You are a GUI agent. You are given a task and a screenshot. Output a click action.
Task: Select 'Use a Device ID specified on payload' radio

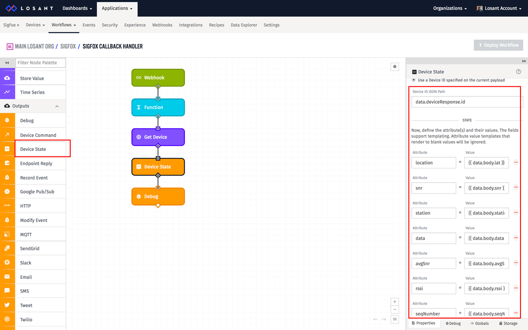tap(414, 80)
